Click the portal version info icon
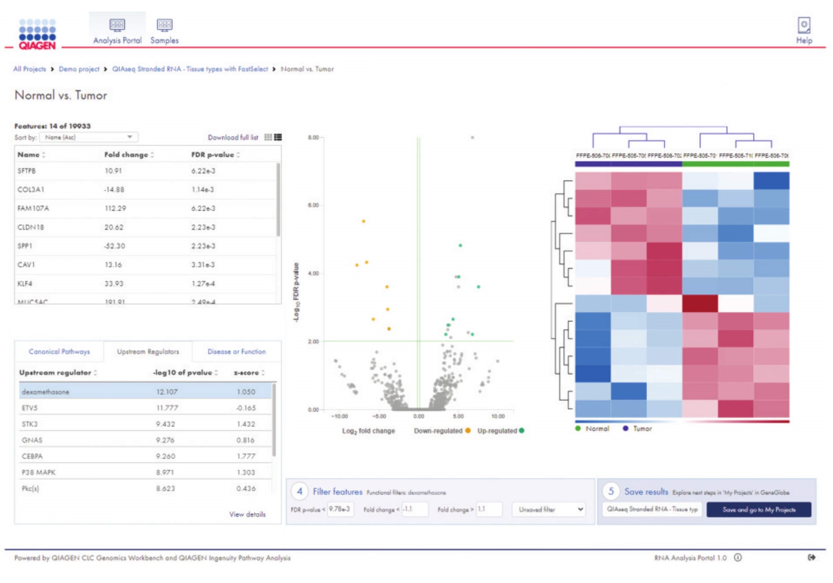 738,558
